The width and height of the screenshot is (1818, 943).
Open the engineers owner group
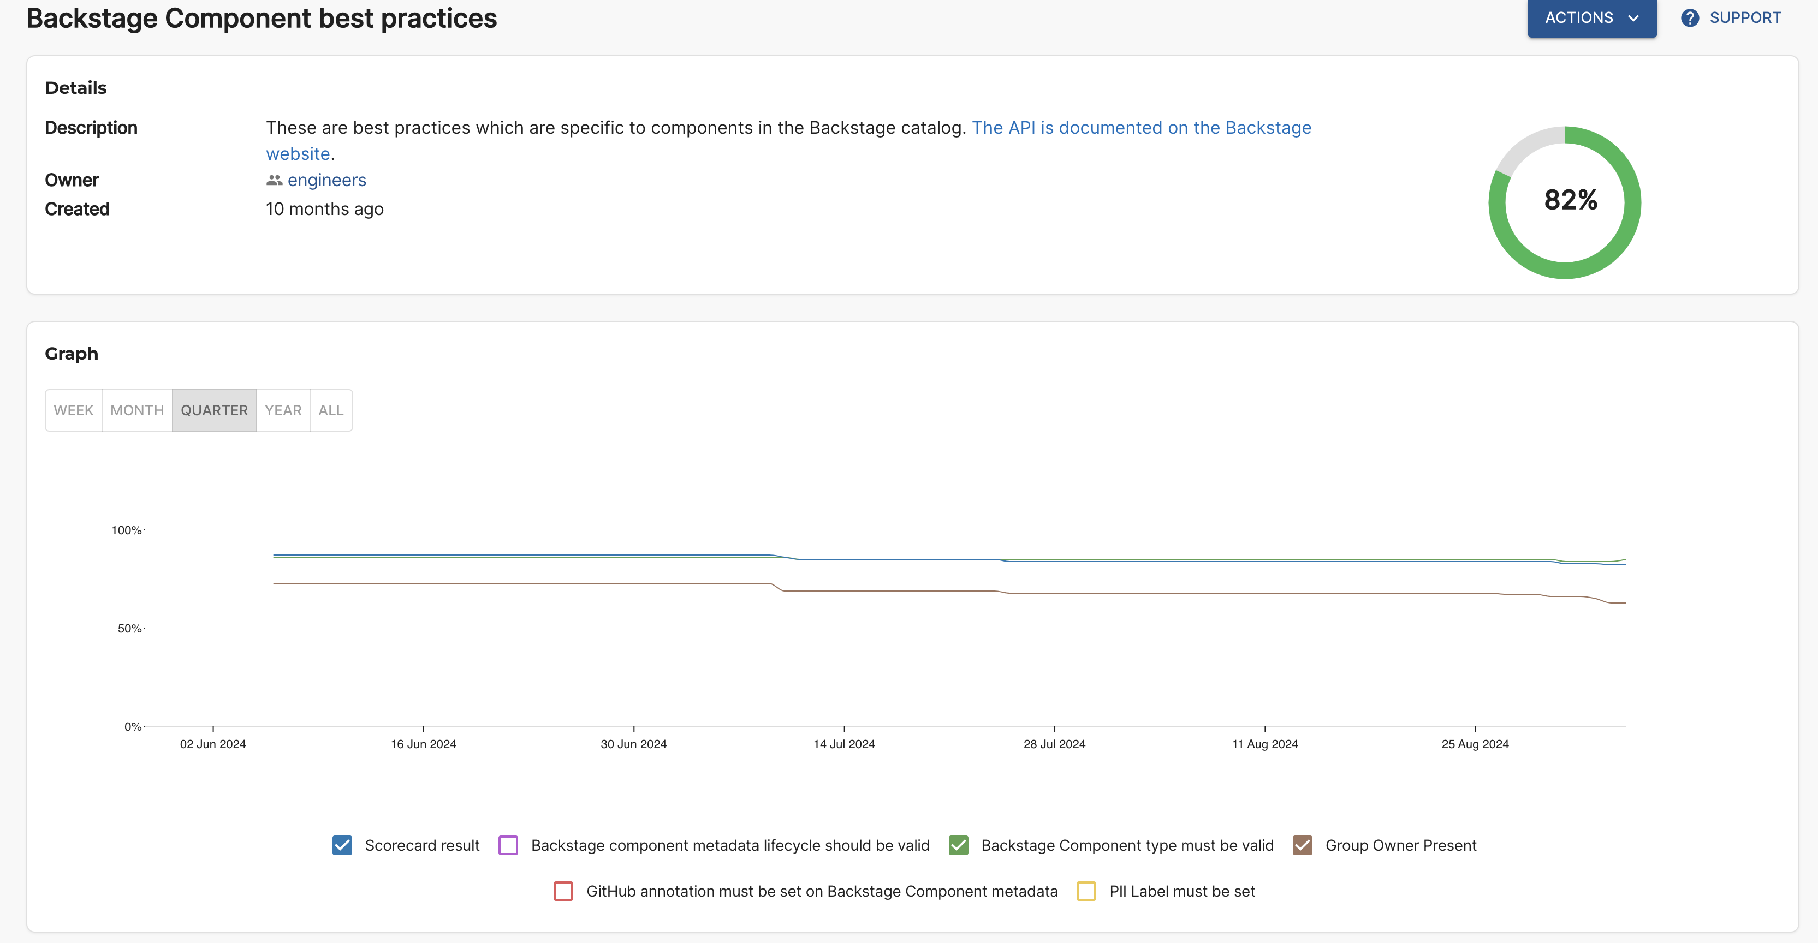point(327,180)
